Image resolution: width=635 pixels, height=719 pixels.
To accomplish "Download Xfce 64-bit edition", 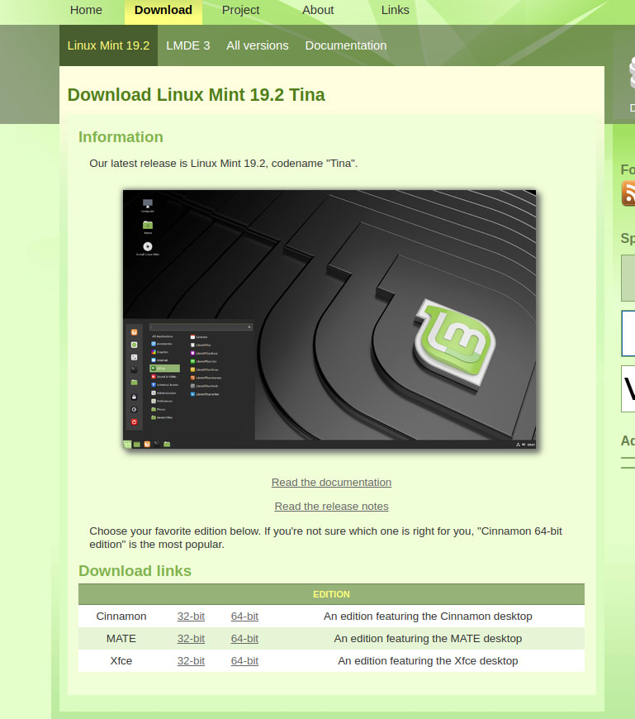I will [x=244, y=661].
